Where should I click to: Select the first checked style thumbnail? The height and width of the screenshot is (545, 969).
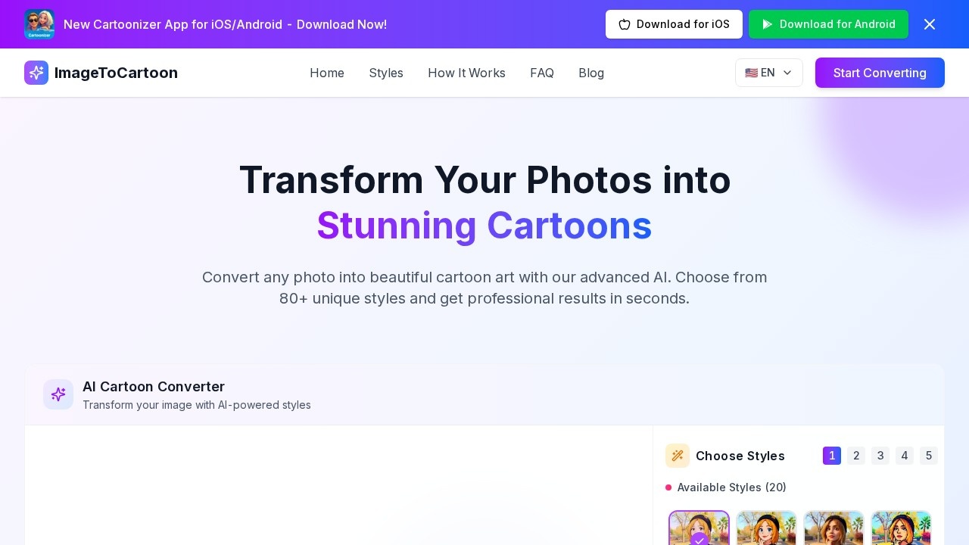click(699, 528)
